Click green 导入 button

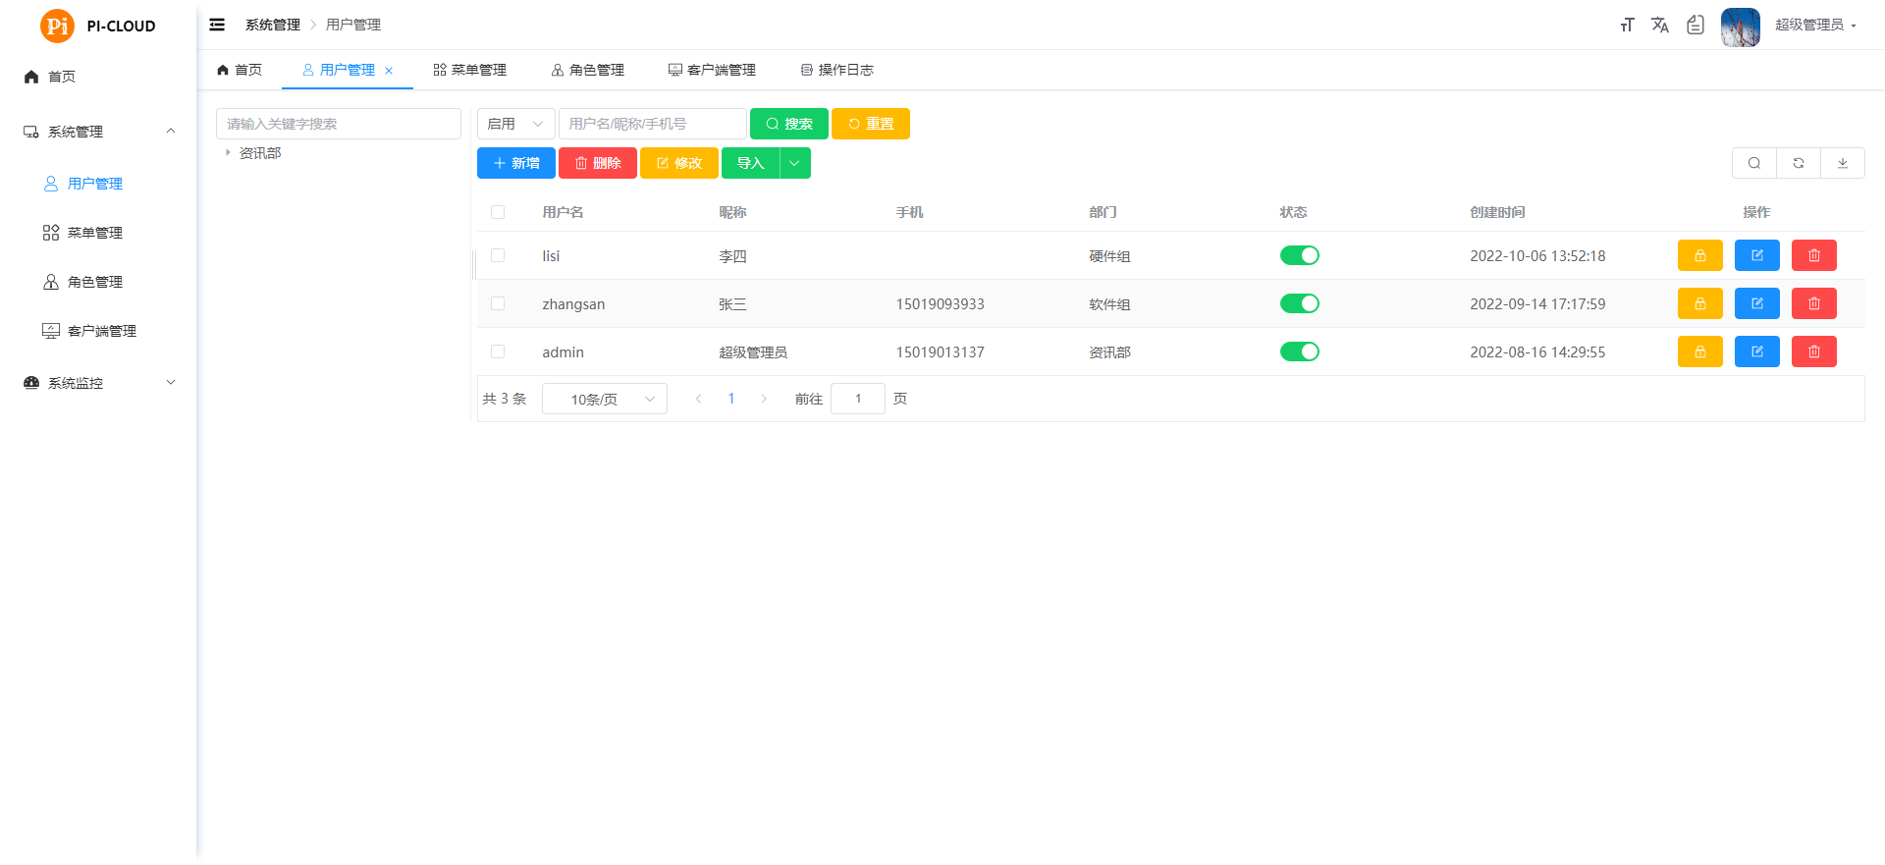(x=751, y=163)
